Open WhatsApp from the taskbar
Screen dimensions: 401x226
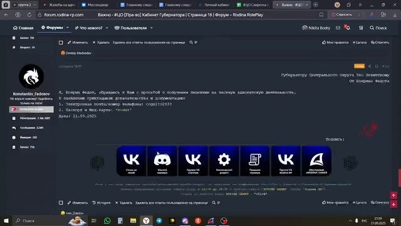click(x=107, y=220)
